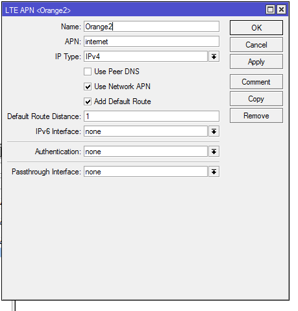This screenshot has height=311, width=298.
Task: Close the LTE APN window
Action: [x=281, y=10]
